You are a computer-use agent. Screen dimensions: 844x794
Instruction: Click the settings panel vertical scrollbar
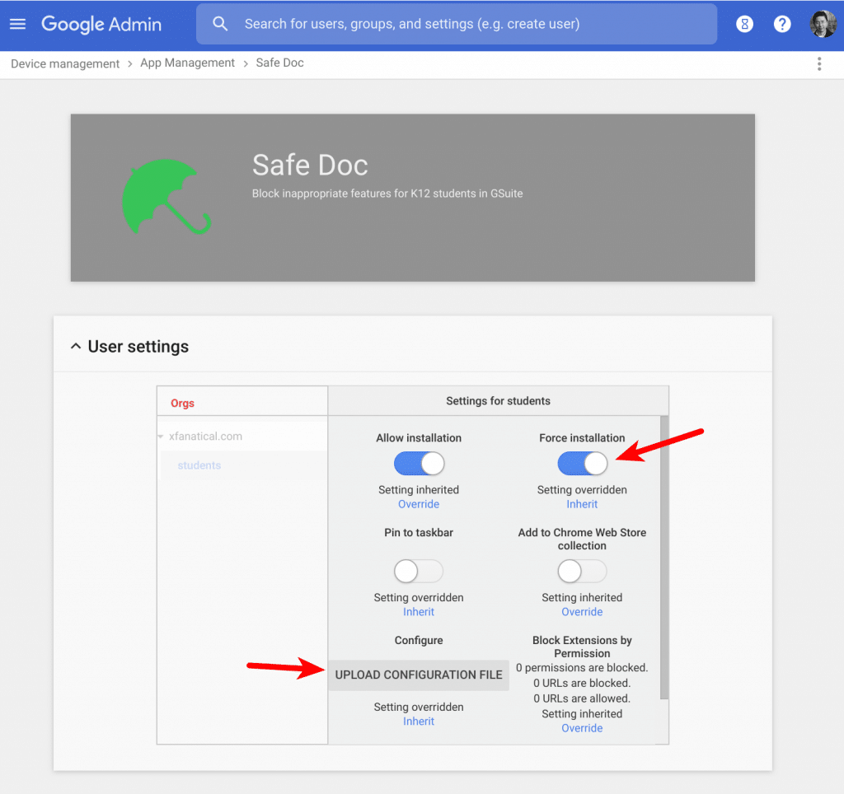[664, 557]
